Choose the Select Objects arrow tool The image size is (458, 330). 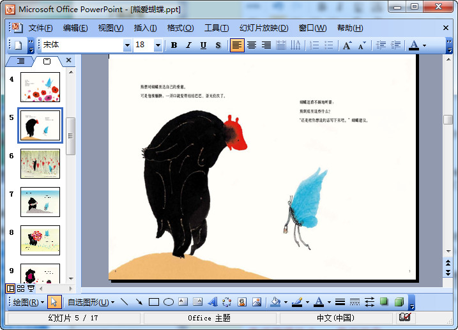tap(54, 302)
